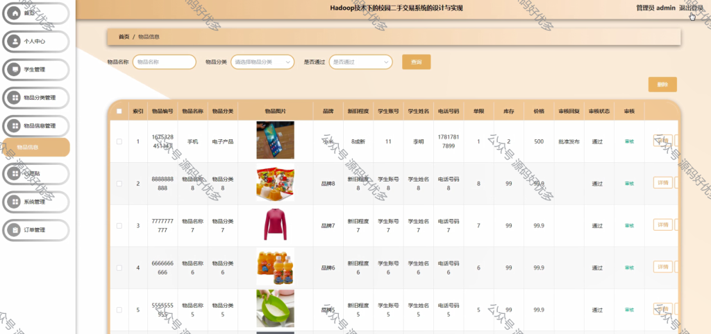Click the 学生管理 monitor icon
The height and width of the screenshot is (334, 711).
coord(15,69)
